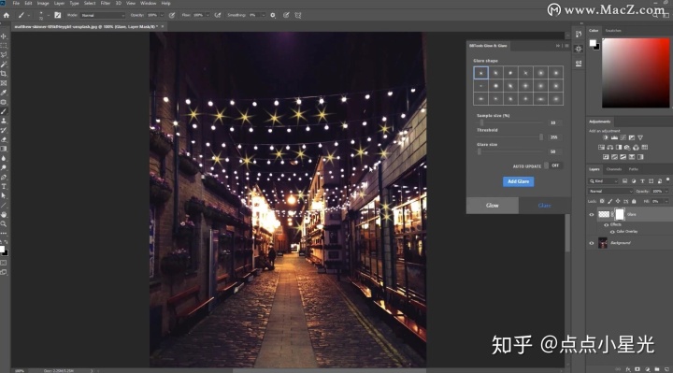Screen dimensions: 673x373
Task: Add a Vibrance adjustment
Action: [640, 137]
